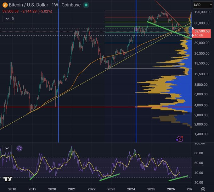Viewport: 214px width, 192px height.
Task: Click the RSI scale 80.00 label
Action: click(199, 153)
